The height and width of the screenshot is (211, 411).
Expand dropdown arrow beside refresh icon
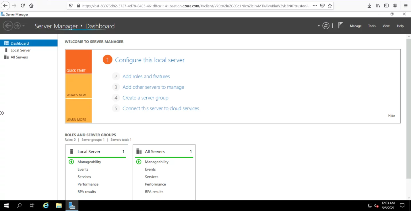click(x=319, y=26)
